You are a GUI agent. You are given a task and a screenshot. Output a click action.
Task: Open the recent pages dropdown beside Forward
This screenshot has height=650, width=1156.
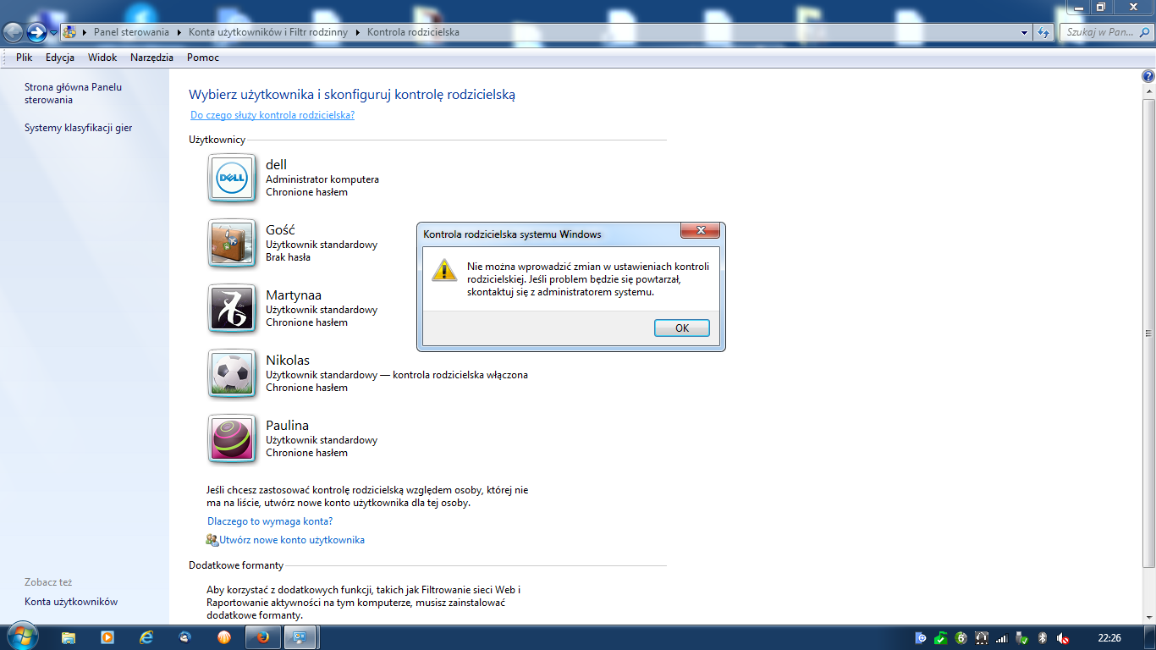54,33
